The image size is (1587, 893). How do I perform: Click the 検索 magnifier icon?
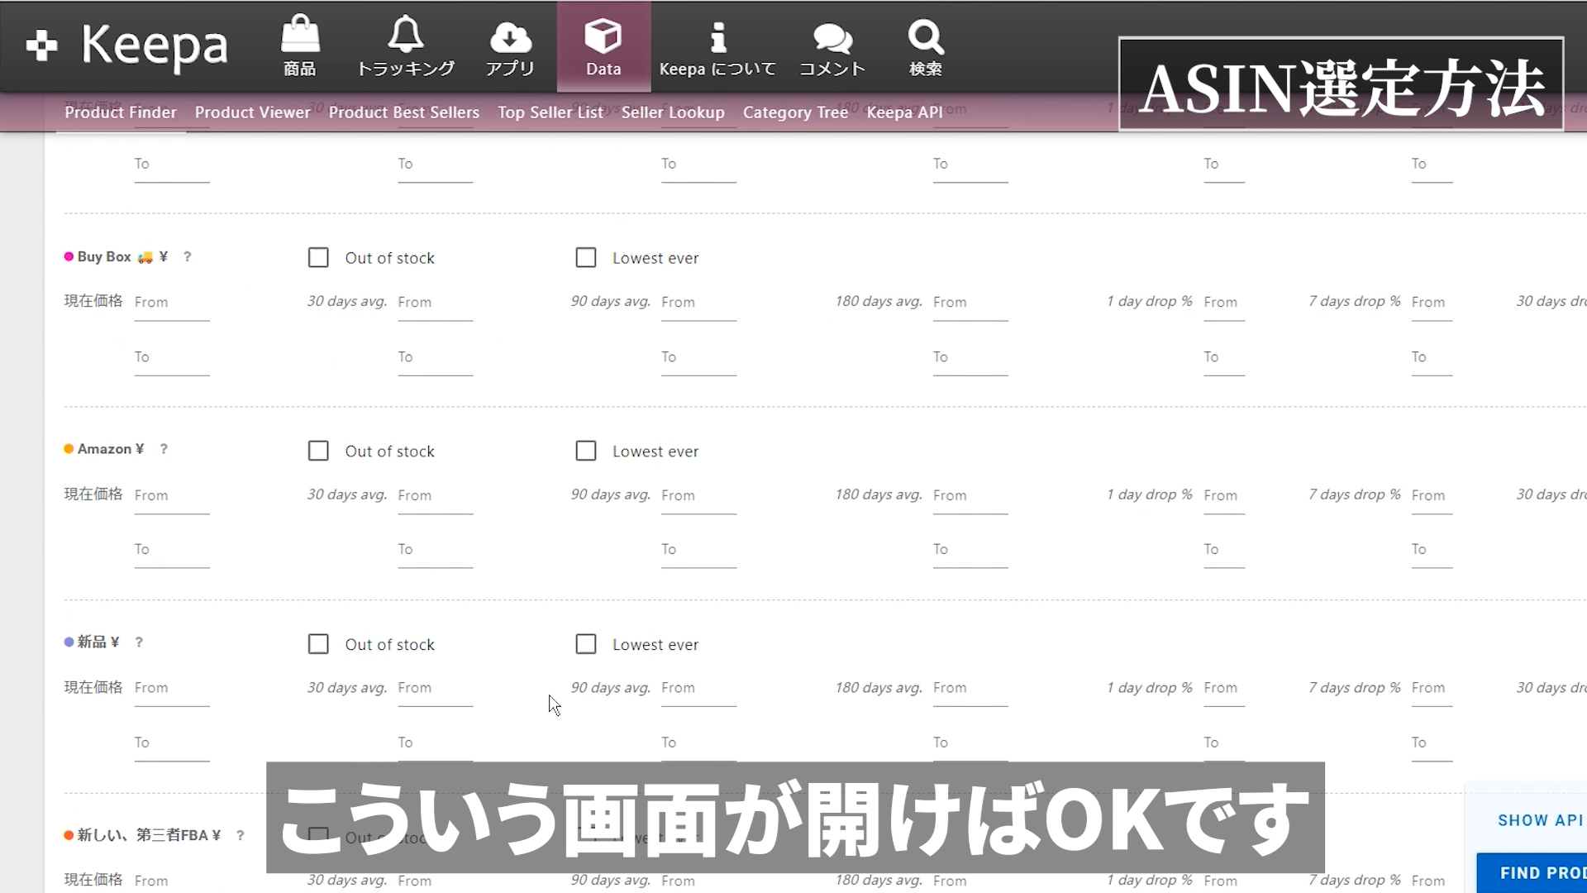coord(925,37)
